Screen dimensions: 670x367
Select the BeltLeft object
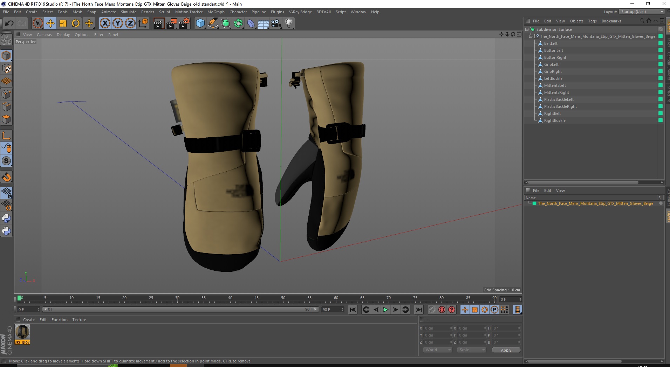pos(551,43)
